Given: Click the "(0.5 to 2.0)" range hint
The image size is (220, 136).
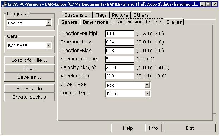Looking at the screenshot, I should coord(150,34).
